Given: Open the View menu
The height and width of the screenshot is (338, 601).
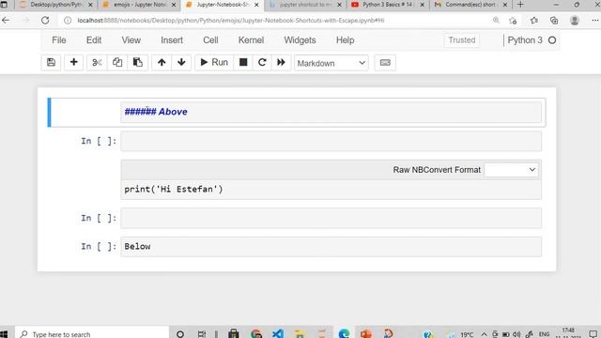Looking at the screenshot, I should coord(131,40).
